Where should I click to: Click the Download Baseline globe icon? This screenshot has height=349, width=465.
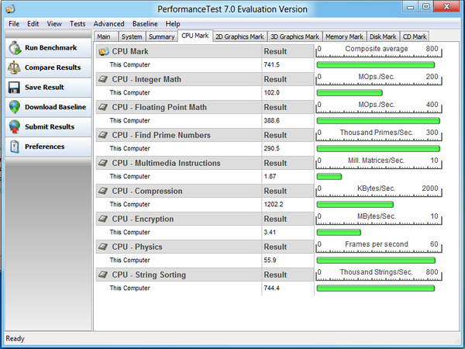(14, 107)
